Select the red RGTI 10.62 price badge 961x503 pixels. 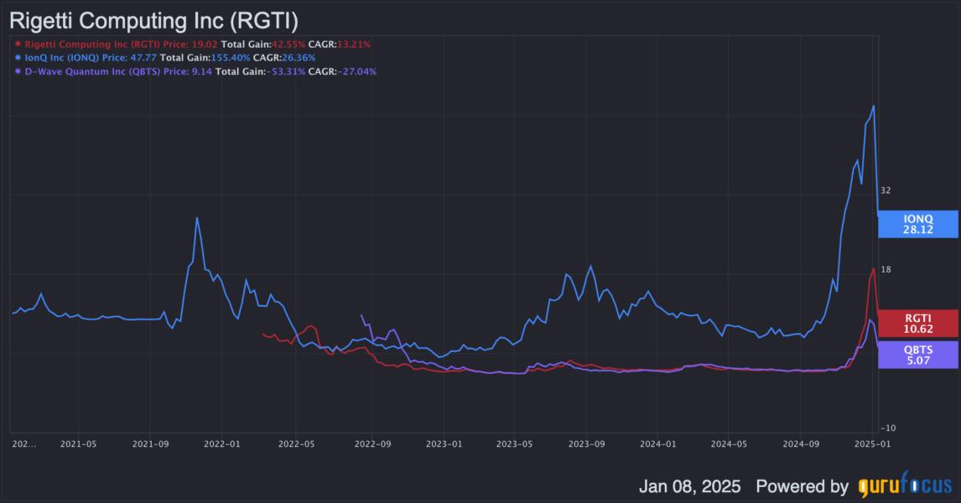click(x=917, y=324)
